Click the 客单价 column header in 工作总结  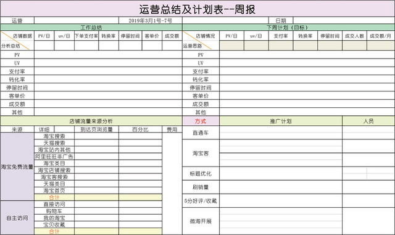[152, 36]
